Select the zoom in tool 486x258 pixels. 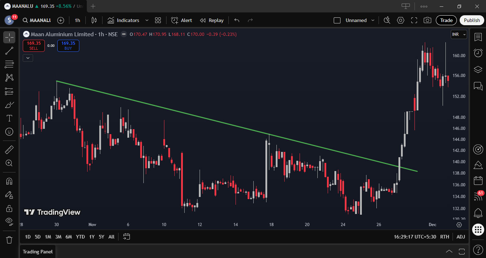coord(9,163)
